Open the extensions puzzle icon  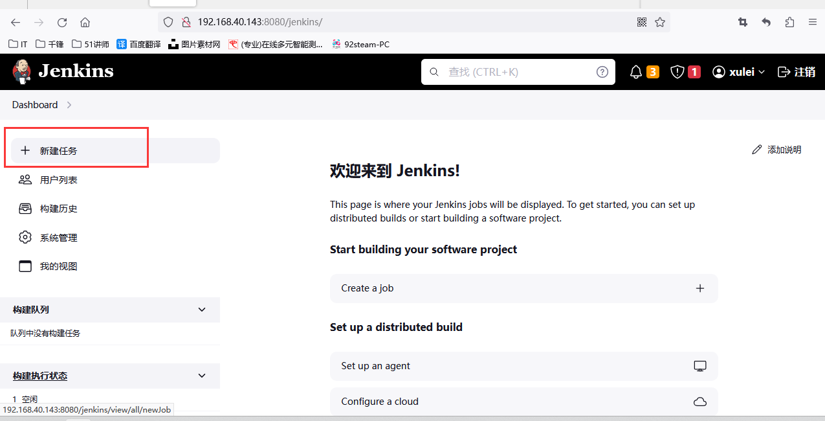click(x=789, y=22)
